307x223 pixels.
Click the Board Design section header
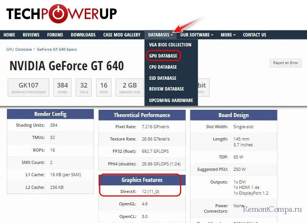click(x=234, y=115)
